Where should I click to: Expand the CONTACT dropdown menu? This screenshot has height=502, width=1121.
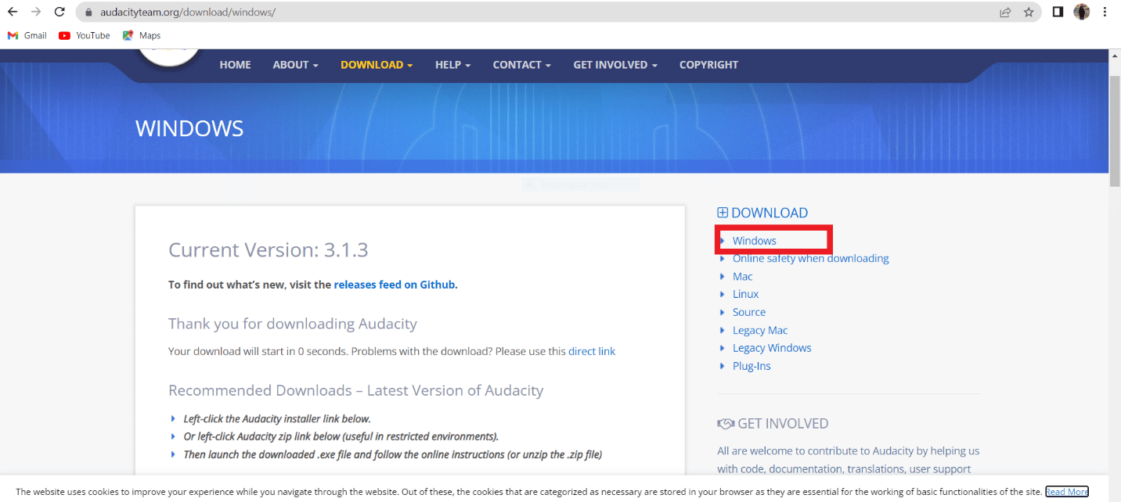pyautogui.click(x=522, y=65)
